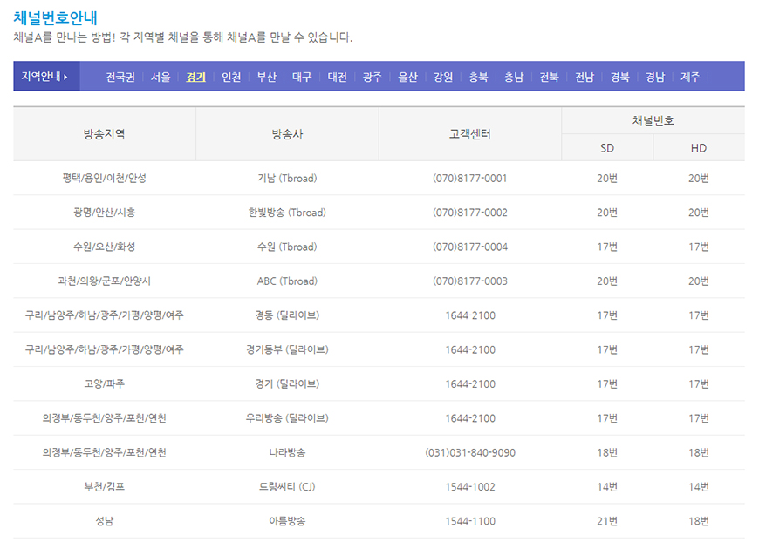Click the 방송사 column header
Image resolution: width=759 pixels, height=542 pixels.
click(287, 134)
